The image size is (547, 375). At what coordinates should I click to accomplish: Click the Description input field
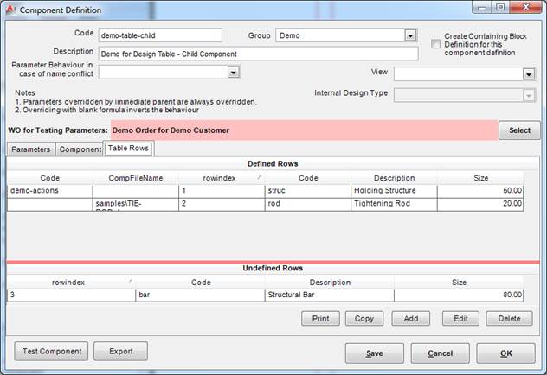click(258, 54)
